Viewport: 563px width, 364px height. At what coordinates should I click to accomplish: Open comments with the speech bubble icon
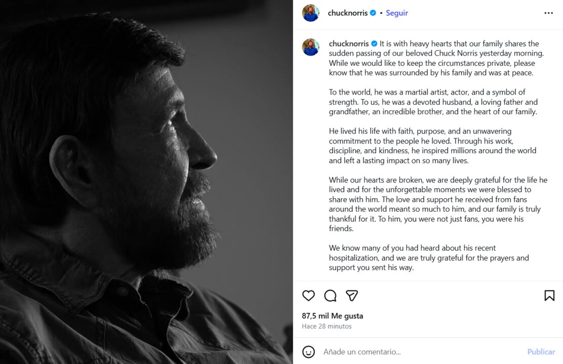330,296
